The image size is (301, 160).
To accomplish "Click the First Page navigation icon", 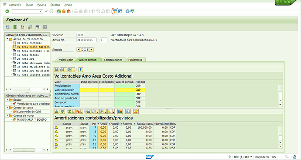I will pos(93,11).
